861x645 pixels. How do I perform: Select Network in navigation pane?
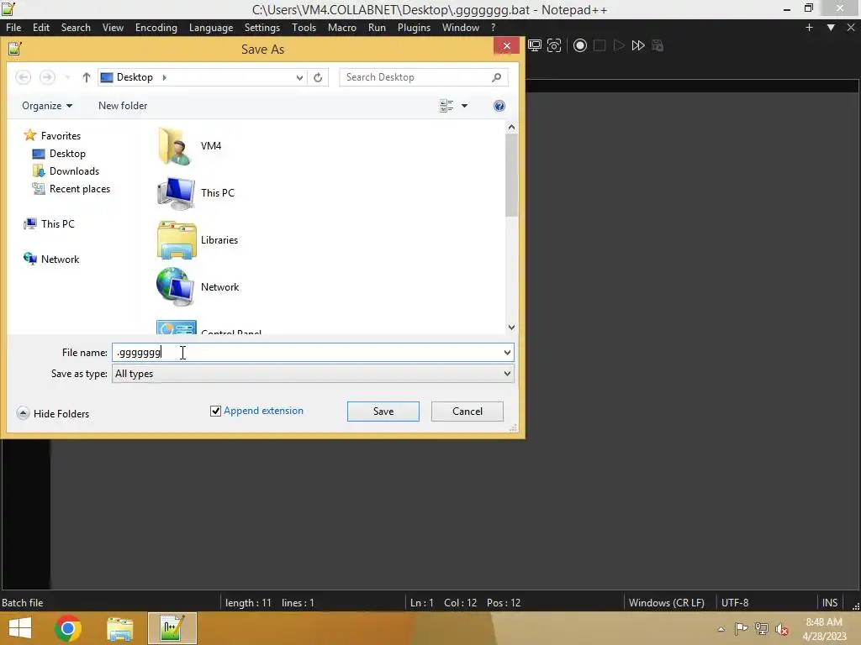[51, 259]
